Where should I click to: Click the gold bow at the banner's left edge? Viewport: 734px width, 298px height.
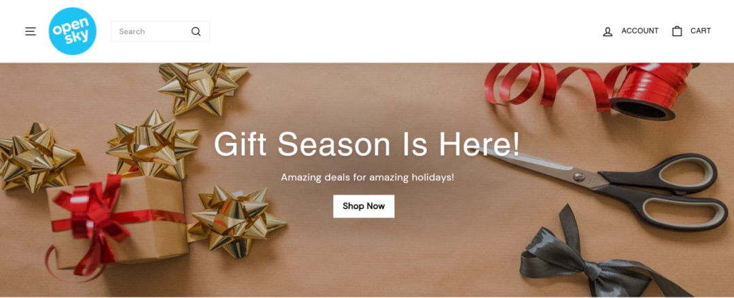[x=37, y=157]
